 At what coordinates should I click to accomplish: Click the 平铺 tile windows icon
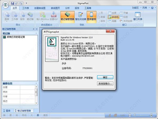coord(124,13)
